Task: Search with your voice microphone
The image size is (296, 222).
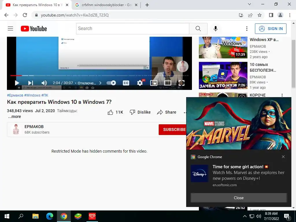Action: coord(215,29)
